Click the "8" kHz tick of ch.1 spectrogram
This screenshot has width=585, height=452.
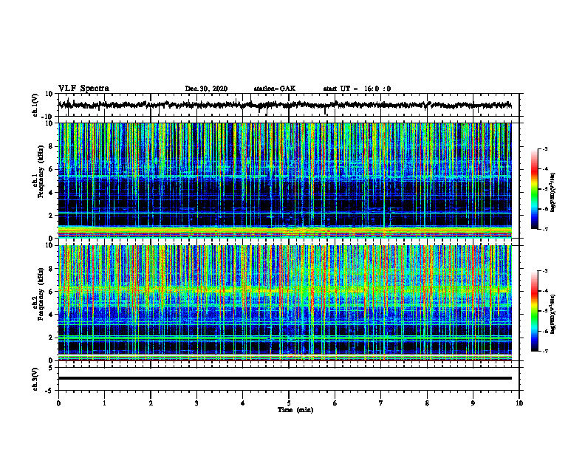coord(51,146)
